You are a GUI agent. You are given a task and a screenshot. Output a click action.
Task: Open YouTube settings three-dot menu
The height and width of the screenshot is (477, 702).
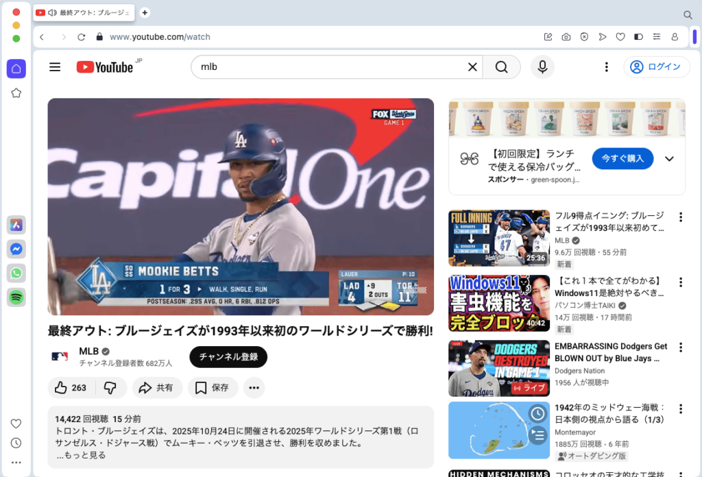pos(606,67)
